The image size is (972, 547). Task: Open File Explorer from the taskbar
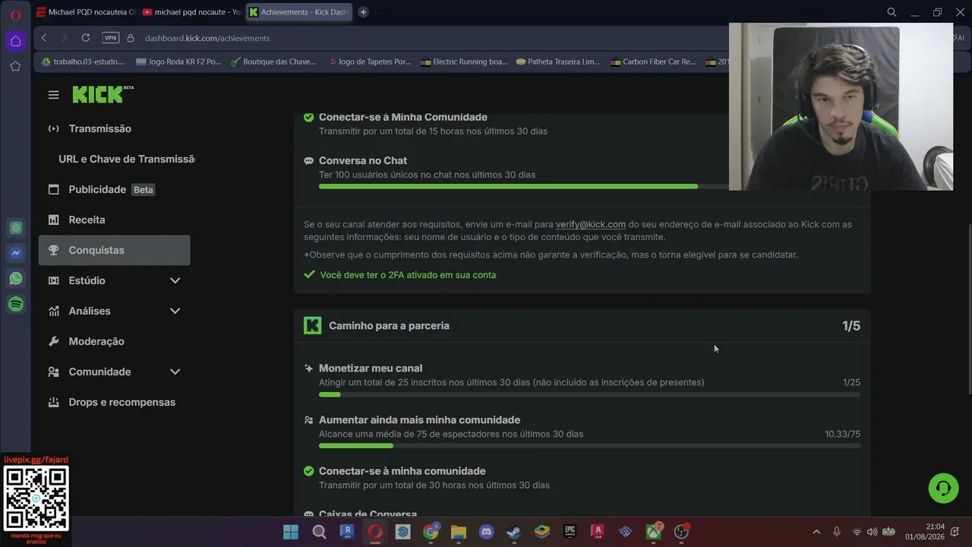click(458, 532)
